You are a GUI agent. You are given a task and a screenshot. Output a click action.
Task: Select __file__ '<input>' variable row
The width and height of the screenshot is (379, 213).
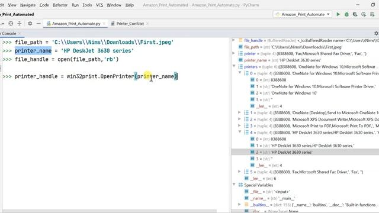(x=306, y=192)
